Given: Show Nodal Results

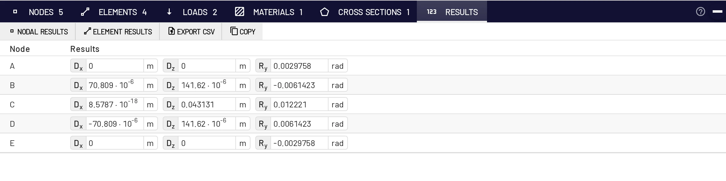Looking at the screenshot, I should (38, 32).
